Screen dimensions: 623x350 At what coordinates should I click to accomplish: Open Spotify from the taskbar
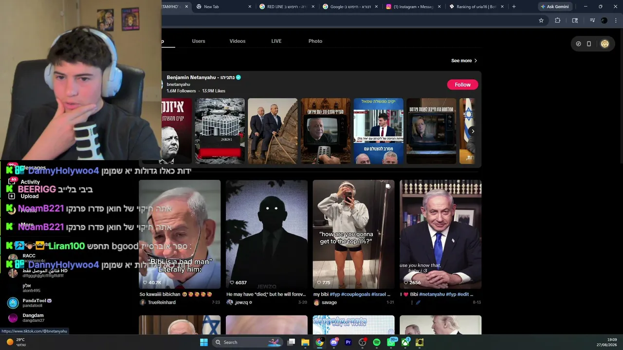[x=377, y=342]
